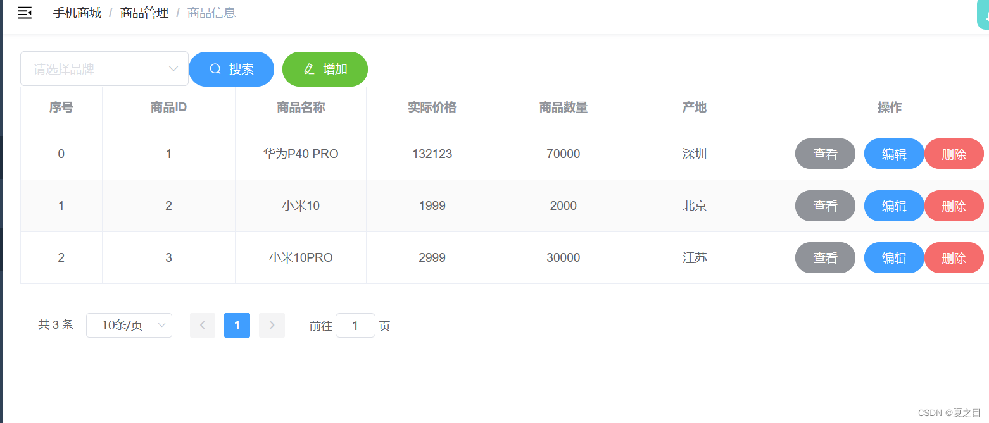This screenshot has height=423, width=989.
Task: Click 手机商城 breadcrumb link
Action: point(77,13)
